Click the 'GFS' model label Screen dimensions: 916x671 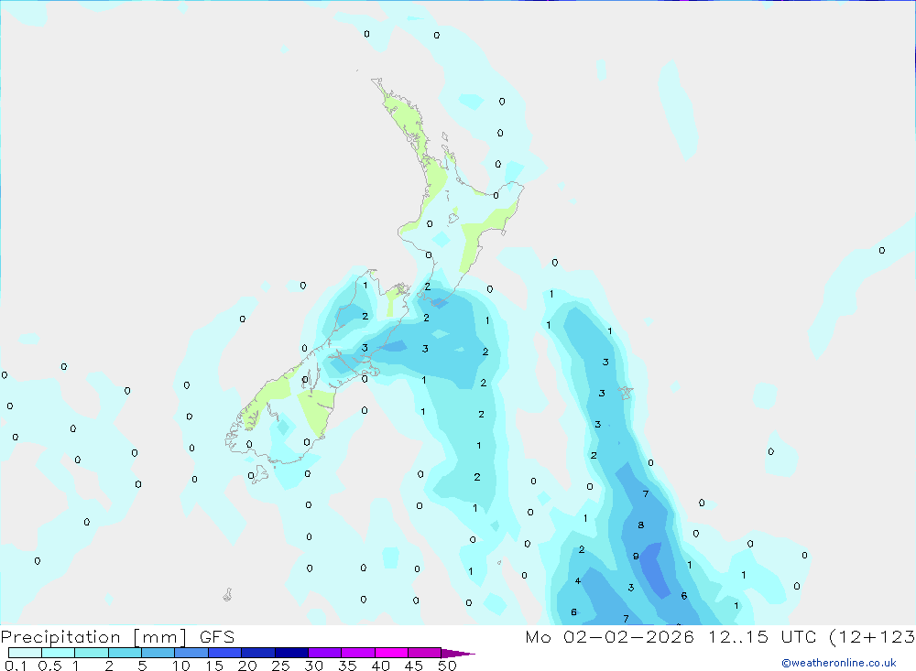[217, 636]
